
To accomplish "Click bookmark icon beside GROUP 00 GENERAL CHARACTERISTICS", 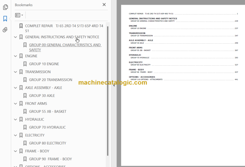I will 25,45.
